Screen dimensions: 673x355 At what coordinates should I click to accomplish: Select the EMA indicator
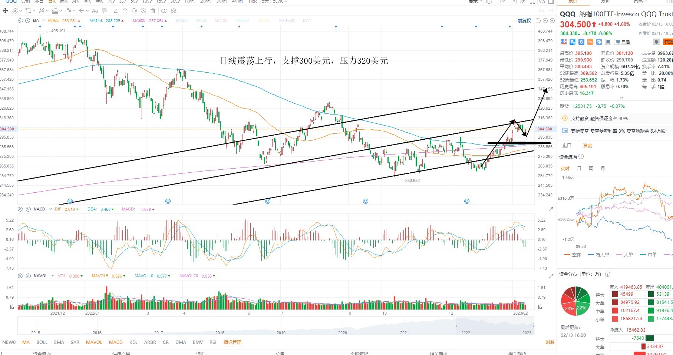(59, 342)
